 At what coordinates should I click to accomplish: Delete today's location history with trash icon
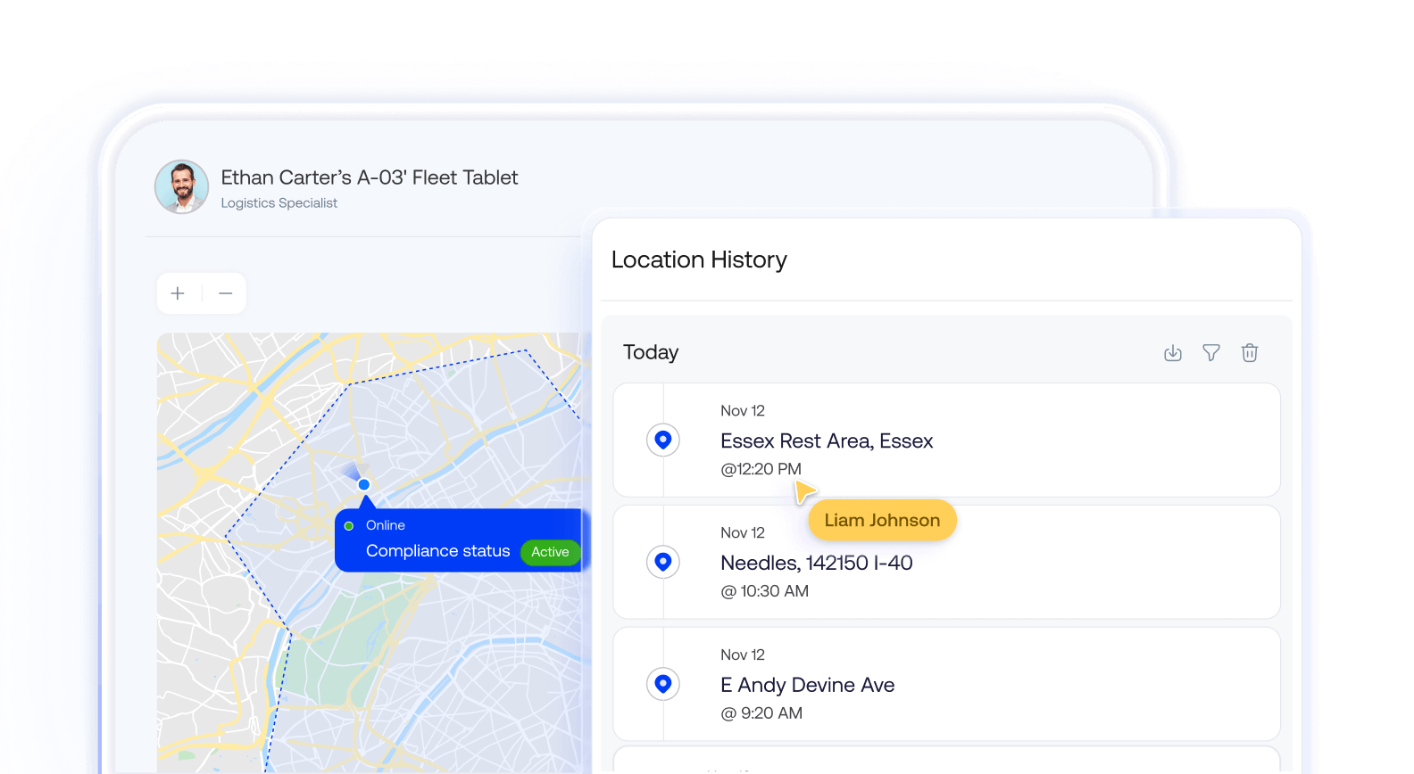(x=1250, y=353)
